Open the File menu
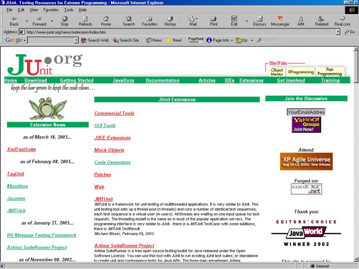The height and width of the screenshot is (269, 359). 9,10
